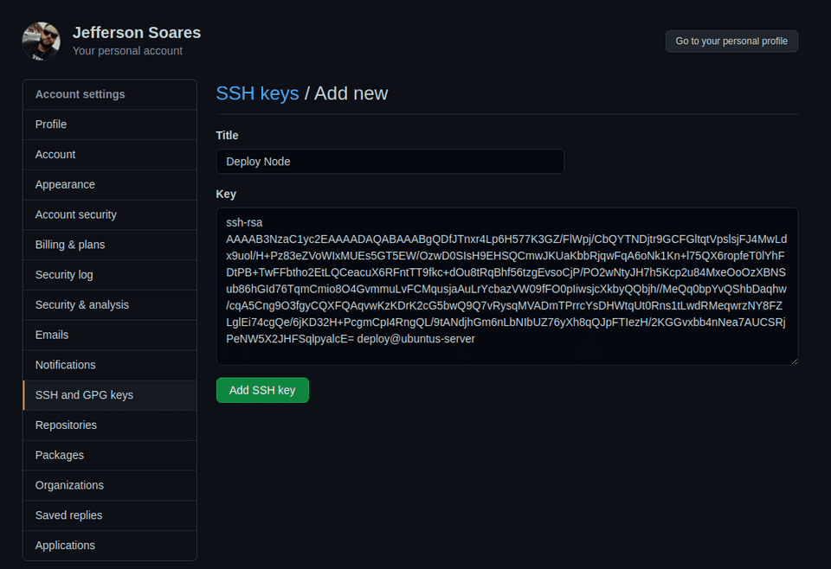
Task: Open the Appearance settings section
Action: pos(65,184)
